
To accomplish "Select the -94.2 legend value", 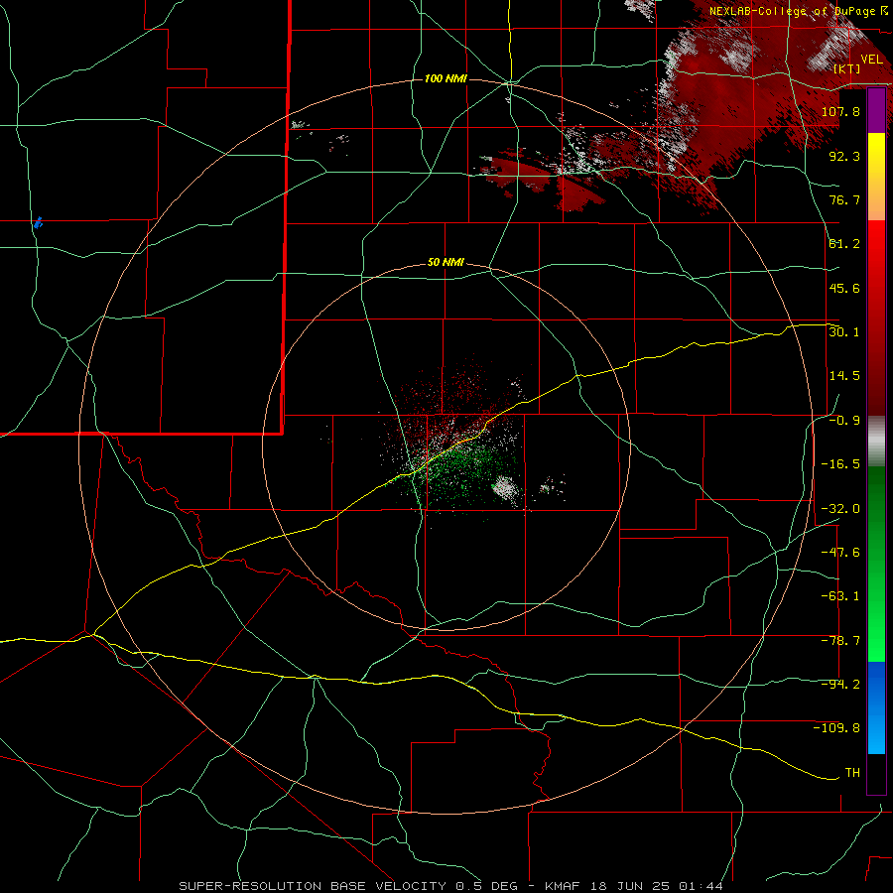I will (840, 685).
